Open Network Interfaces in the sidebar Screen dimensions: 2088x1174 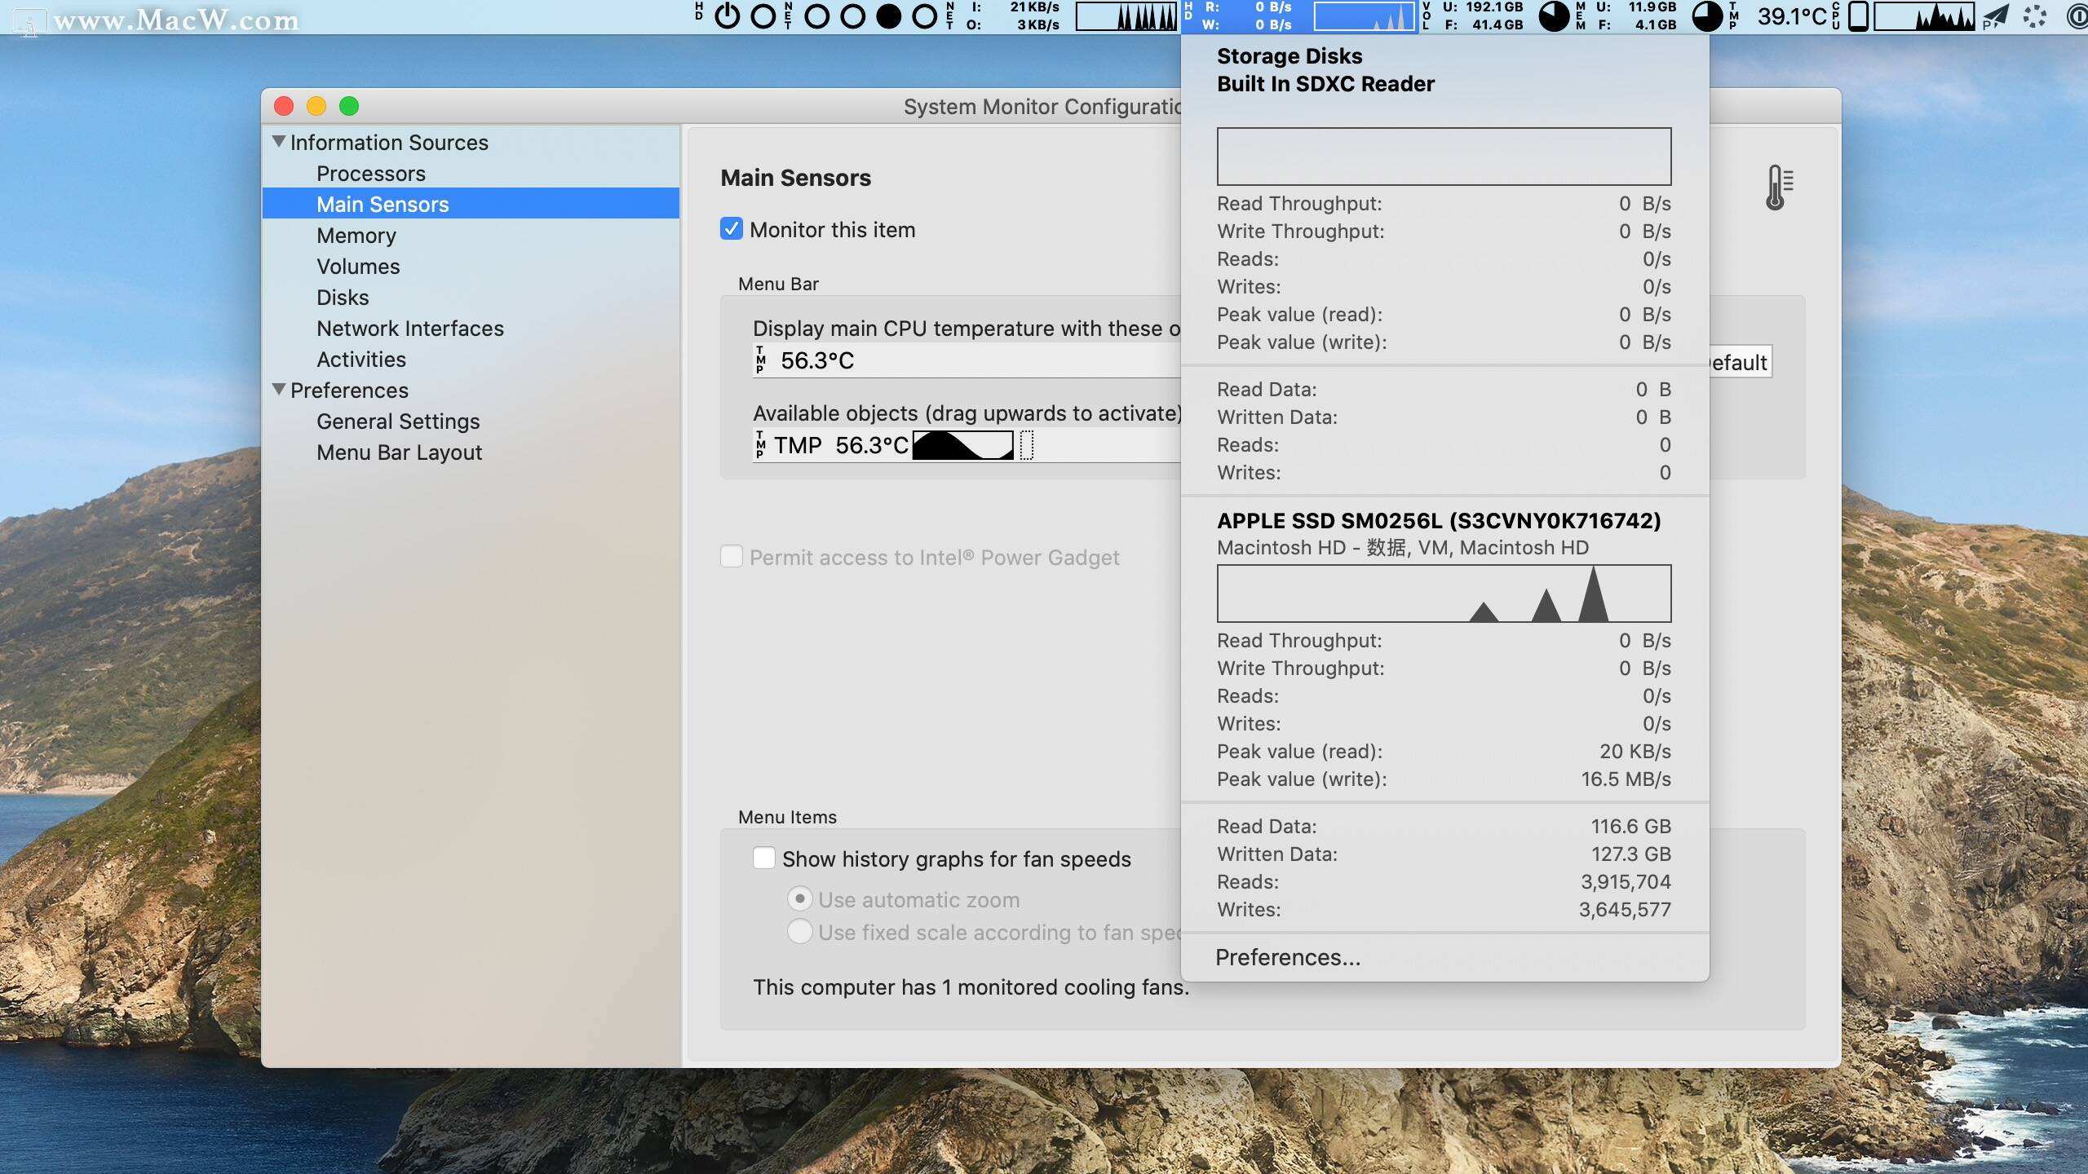pos(471,329)
